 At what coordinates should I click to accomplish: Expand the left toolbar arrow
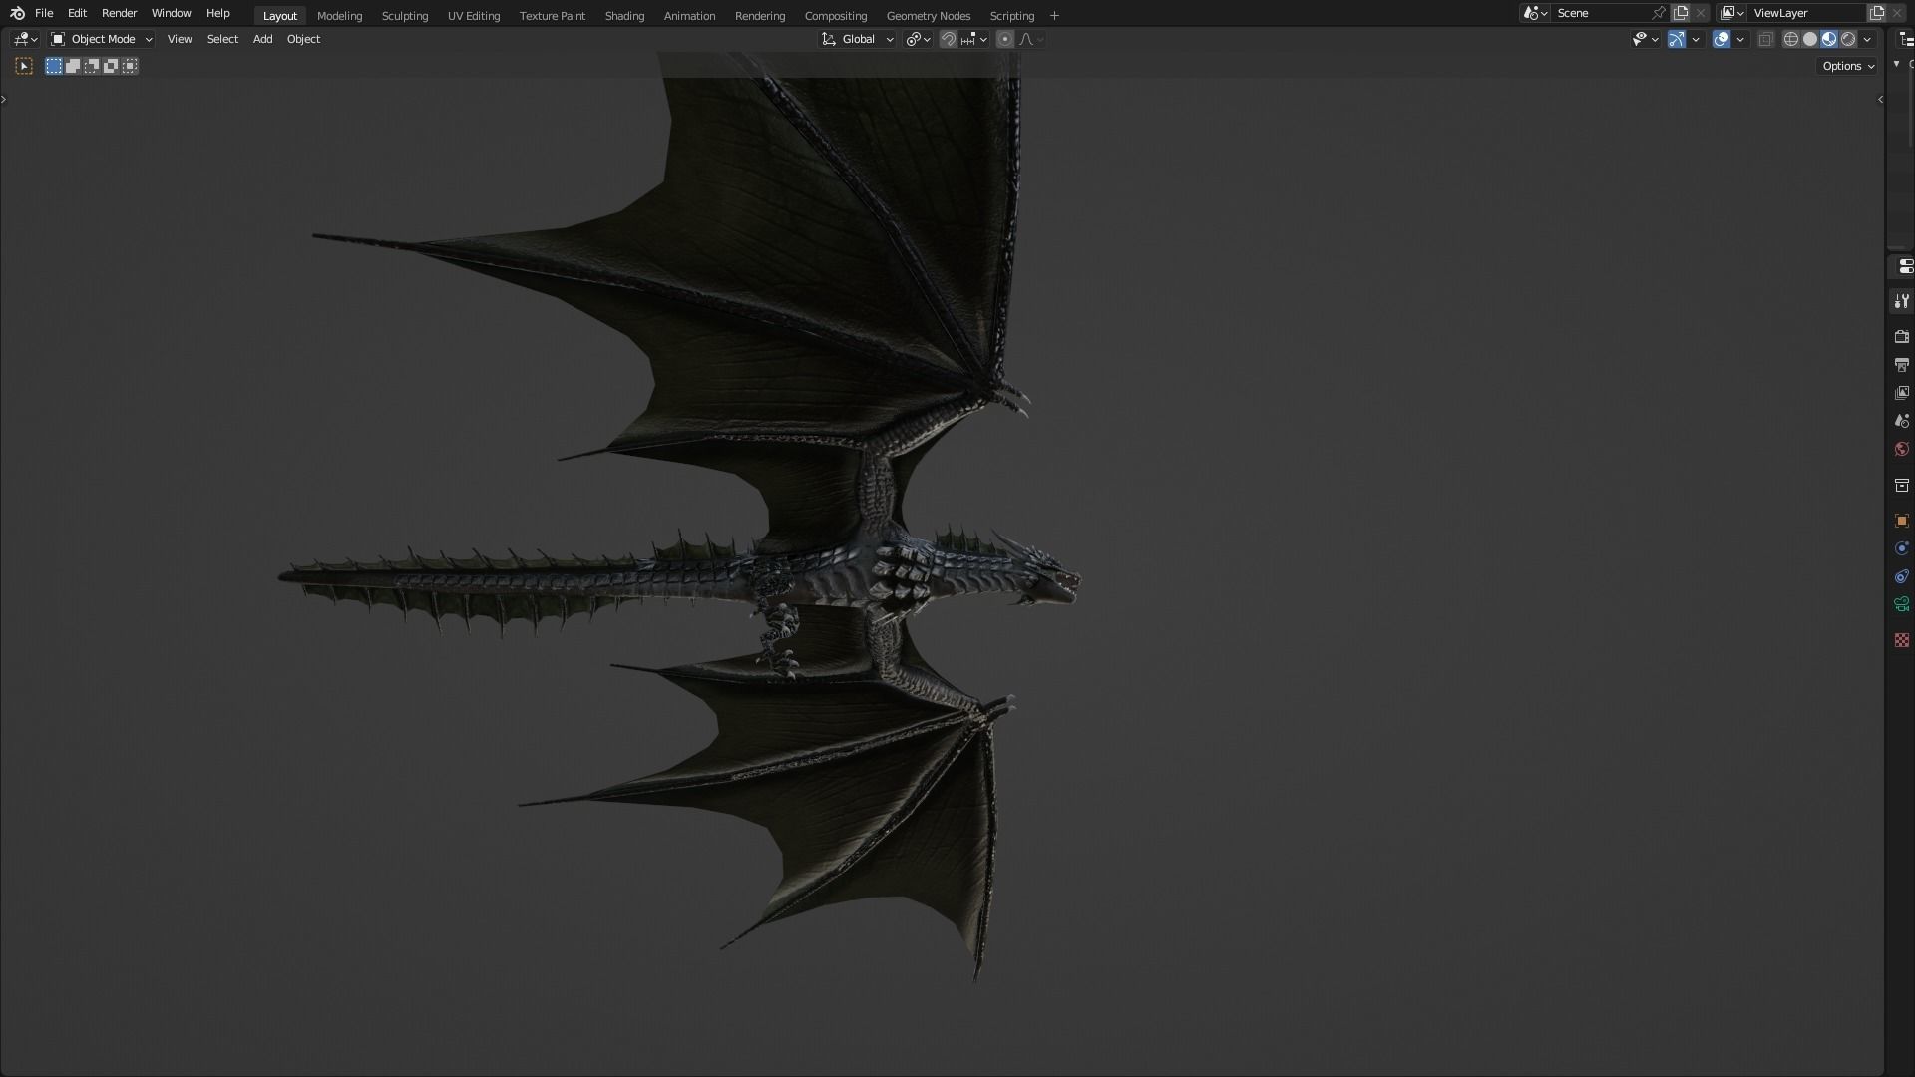click(x=4, y=99)
